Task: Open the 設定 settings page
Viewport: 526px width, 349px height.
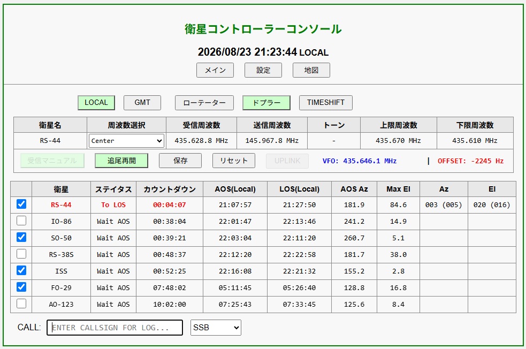Action: tap(263, 70)
